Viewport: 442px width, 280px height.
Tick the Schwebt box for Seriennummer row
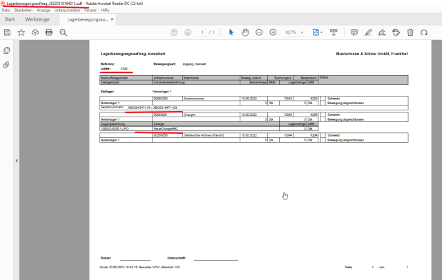click(x=323, y=99)
